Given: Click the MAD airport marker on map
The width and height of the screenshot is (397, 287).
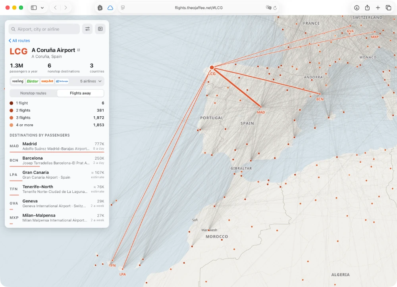Looking at the screenshot, I should coord(261,107).
